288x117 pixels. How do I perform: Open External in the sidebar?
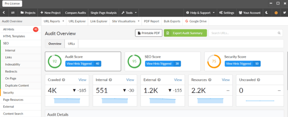pos(21,107)
